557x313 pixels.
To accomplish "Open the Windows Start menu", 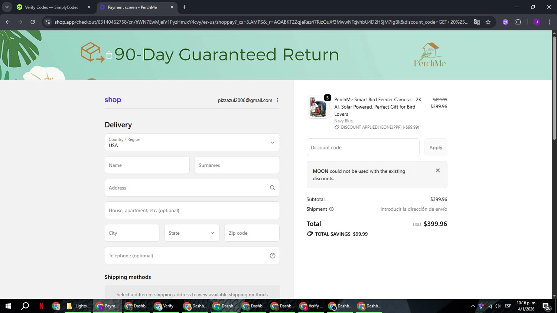I will pyautogui.click(x=8, y=306).
